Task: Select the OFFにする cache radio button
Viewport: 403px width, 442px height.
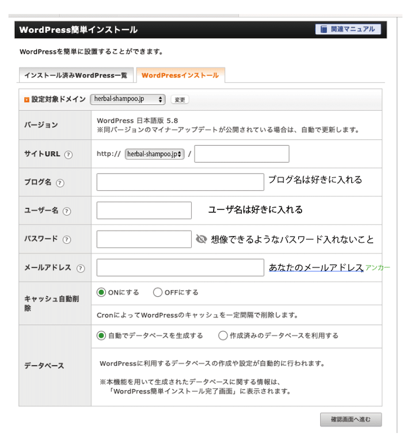Action: [x=157, y=292]
